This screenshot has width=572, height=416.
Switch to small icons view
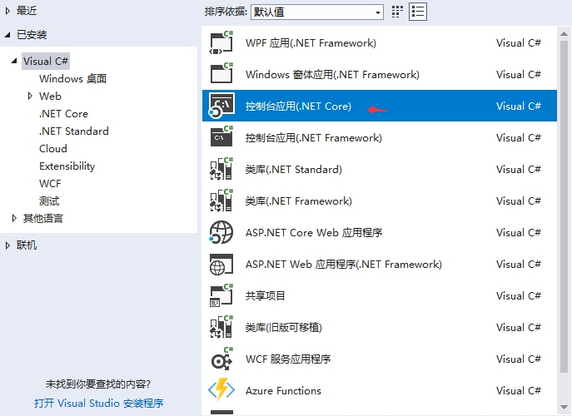[x=398, y=12]
